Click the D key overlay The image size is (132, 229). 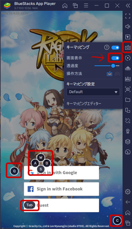[x=47, y=163]
